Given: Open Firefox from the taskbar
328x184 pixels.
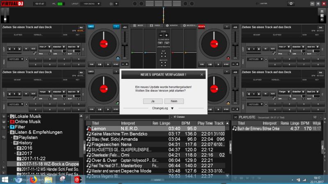Looking at the screenshot, I should (x=34, y=180).
